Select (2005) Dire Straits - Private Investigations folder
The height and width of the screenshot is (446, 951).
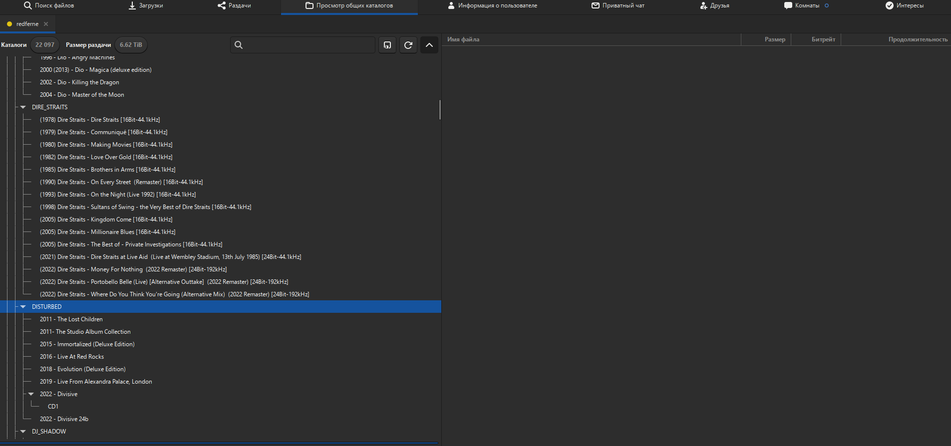pyautogui.click(x=131, y=244)
